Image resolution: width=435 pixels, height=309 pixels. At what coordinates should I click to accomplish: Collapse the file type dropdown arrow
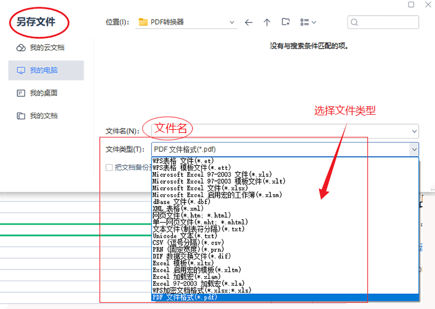click(x=414, y=150)
